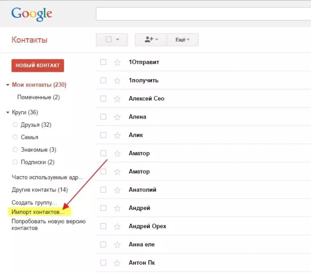Check the box for Андрей
The image size is (311, 274).
pyautogui.click(x=103, y=208)
